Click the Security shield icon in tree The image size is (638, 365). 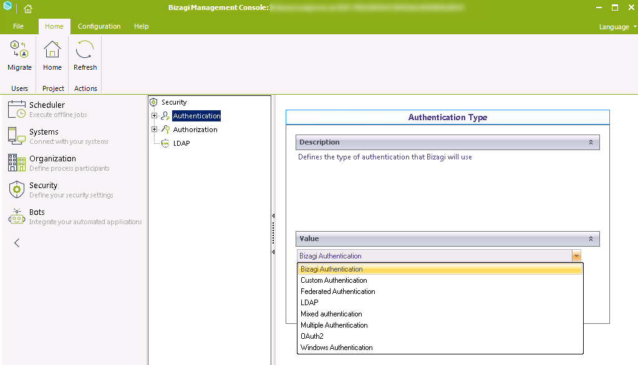coord(153,102)
